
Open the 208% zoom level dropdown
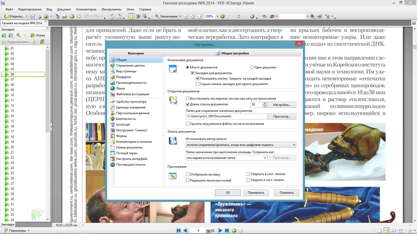tap(217, 16)
